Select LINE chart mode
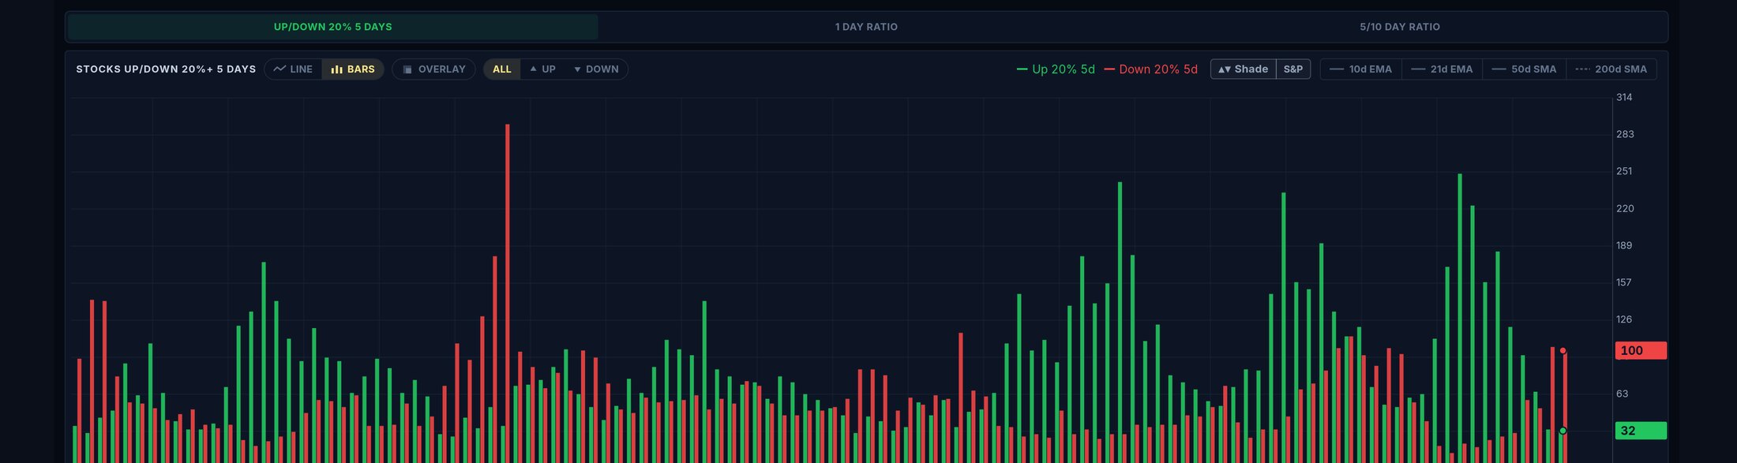 click(x=293, y=69)
